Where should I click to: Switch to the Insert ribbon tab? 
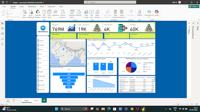(21, 6)
